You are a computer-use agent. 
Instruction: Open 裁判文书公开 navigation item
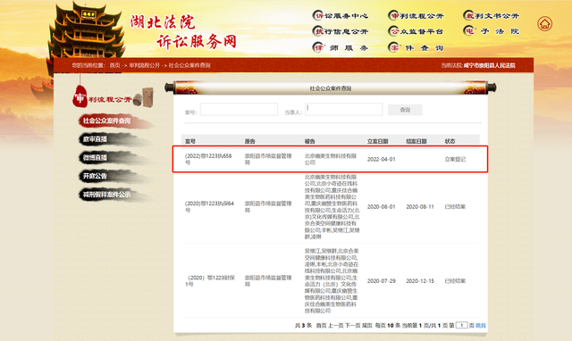point(491,16)
